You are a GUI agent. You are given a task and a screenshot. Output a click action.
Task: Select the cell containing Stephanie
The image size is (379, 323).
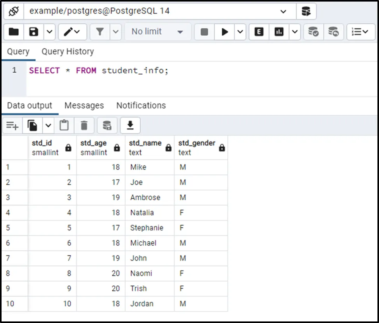147,228
